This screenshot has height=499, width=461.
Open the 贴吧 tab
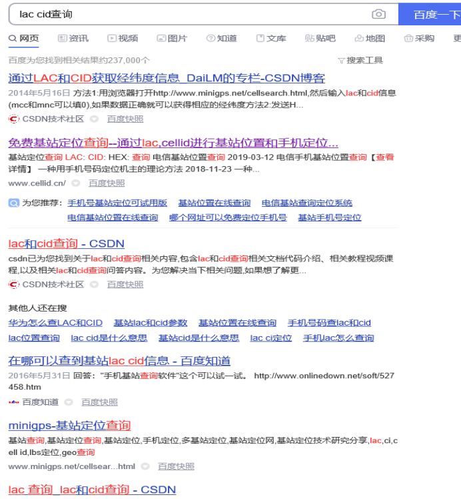point(320,39)
